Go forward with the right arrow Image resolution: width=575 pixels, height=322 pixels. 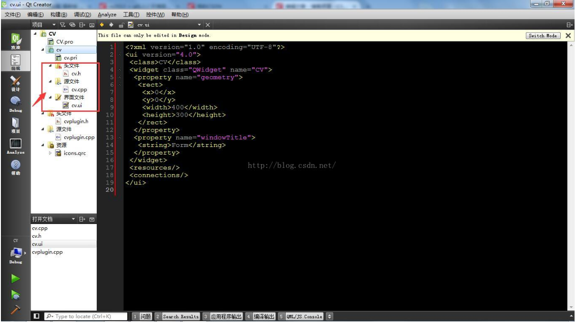(112, 25)
